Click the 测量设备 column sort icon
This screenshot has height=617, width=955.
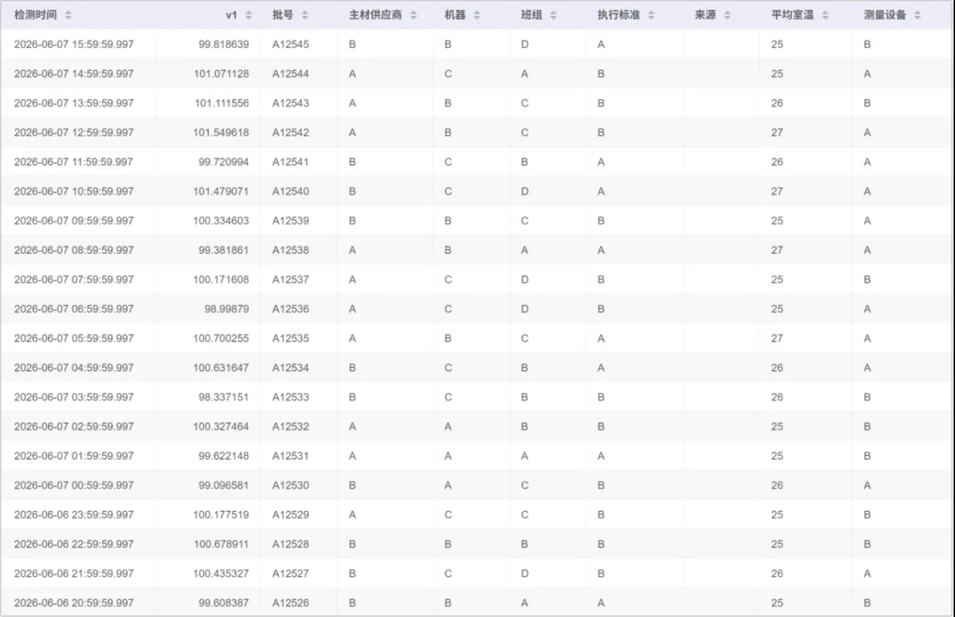pos(918,16)
